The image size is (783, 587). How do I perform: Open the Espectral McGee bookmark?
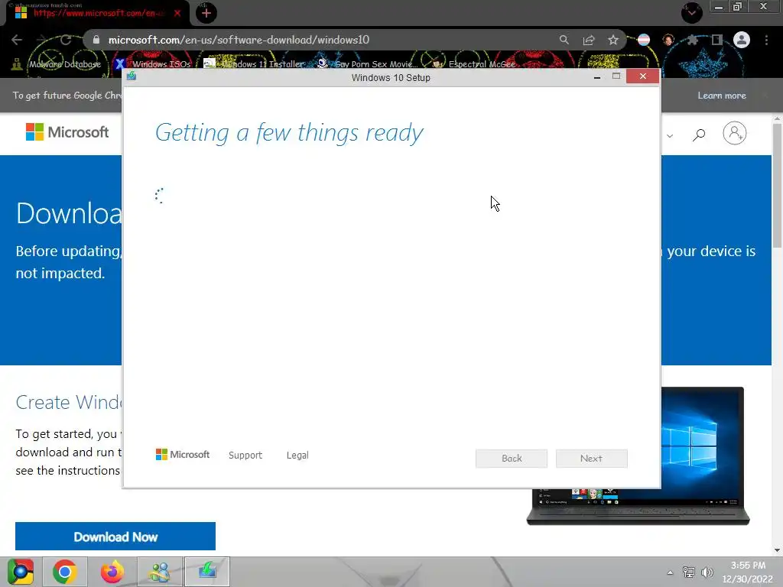tap(474, 64)
